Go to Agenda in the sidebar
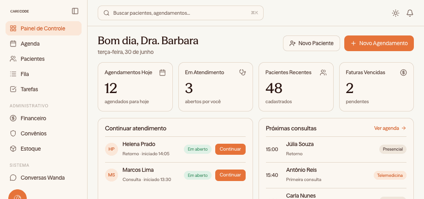This screenshot has height=199, width=424. [x=43, y=43]
